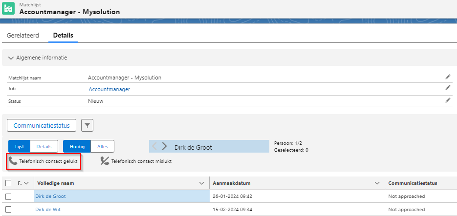Edit Status using its pencil icon
Screen dimensions: 457x216
(x=447, y=100)
